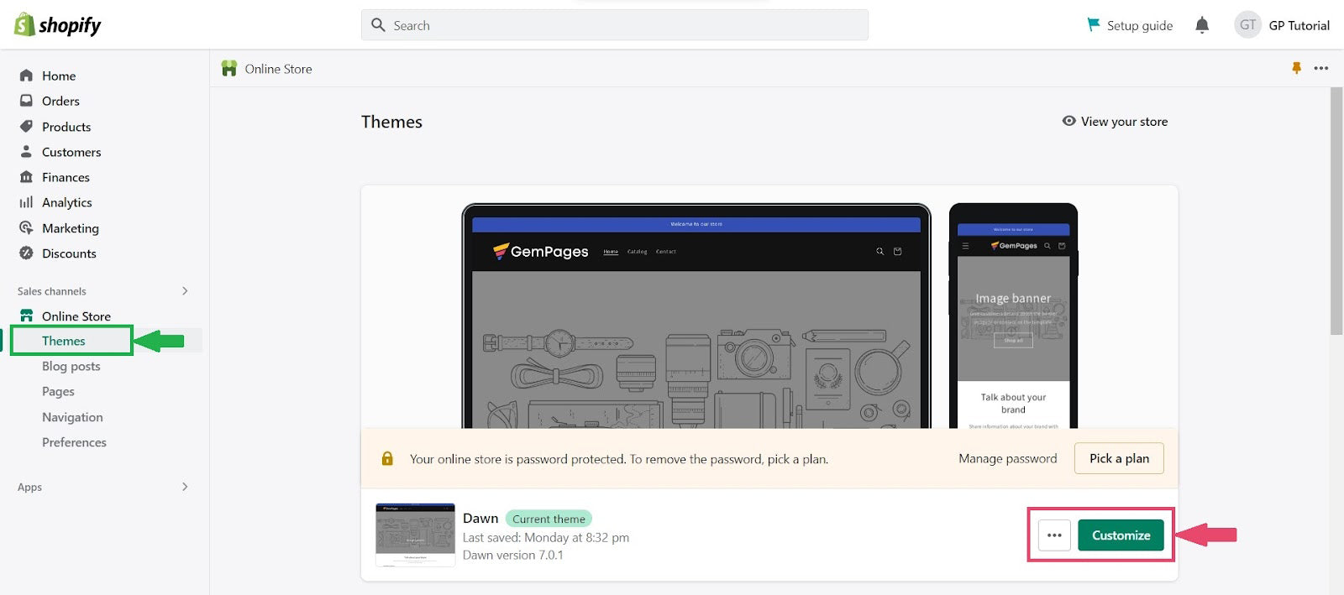Open the Finances section
Image resolution: width=1344 pixels, height=595 pixels.
(x=66, y=177)
